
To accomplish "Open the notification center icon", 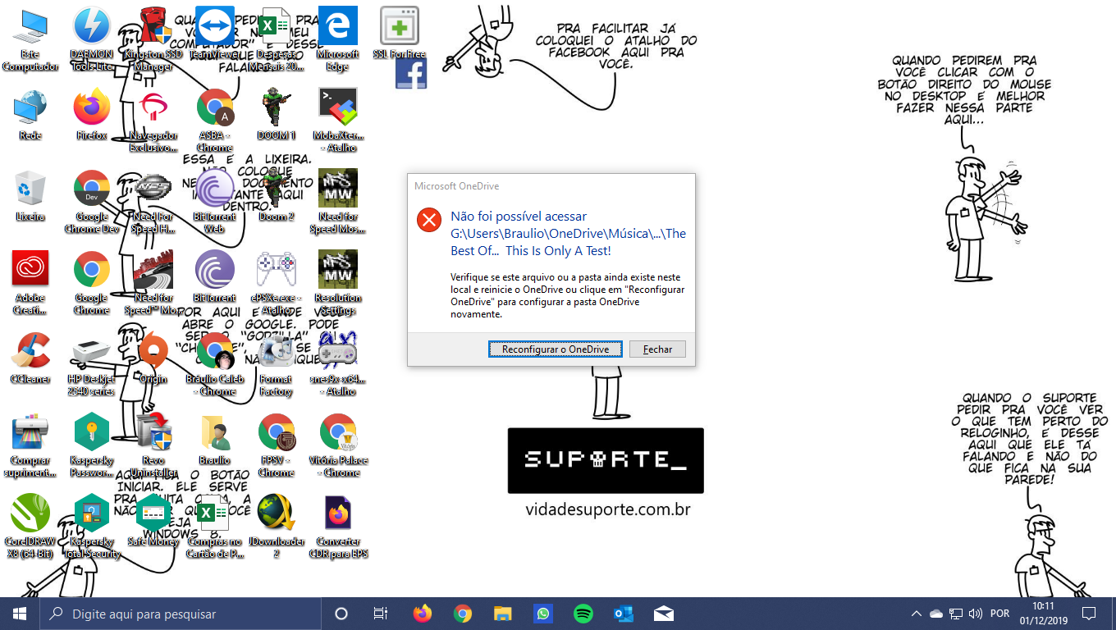I will (x=1089, y=614).
